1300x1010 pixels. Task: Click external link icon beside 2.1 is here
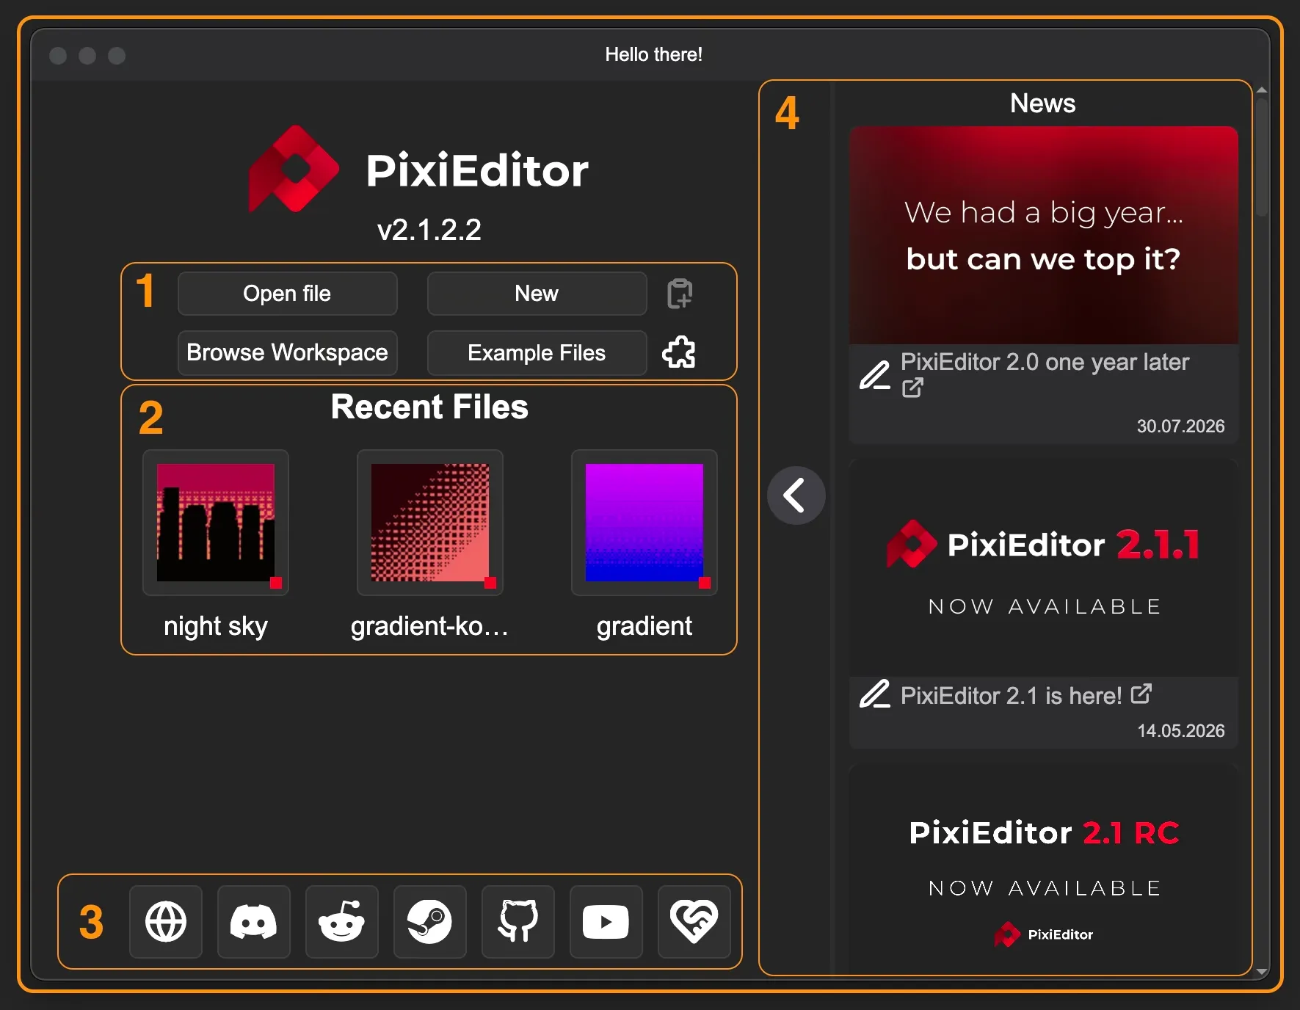tap(1141, 694)
